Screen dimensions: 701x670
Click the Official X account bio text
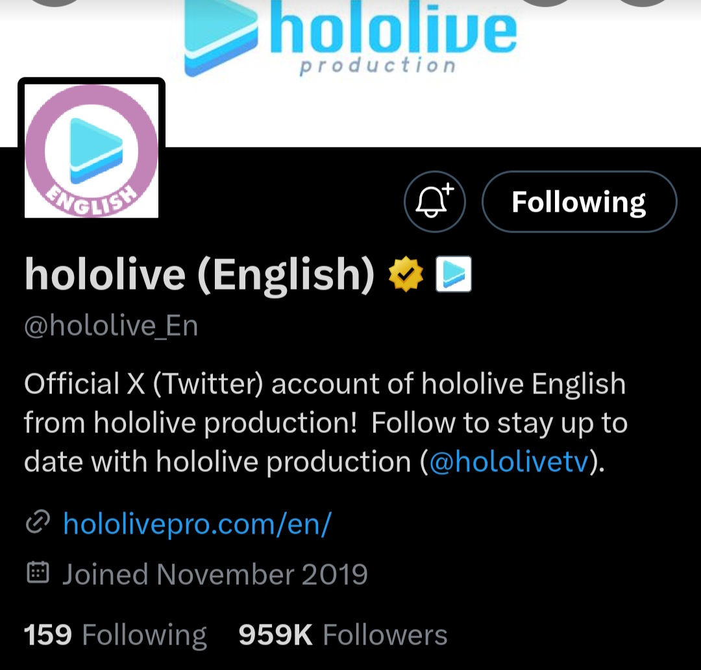click(326, 423)
